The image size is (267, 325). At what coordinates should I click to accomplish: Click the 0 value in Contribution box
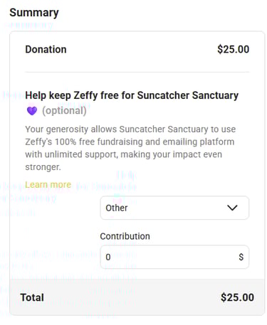pos(108,257)
